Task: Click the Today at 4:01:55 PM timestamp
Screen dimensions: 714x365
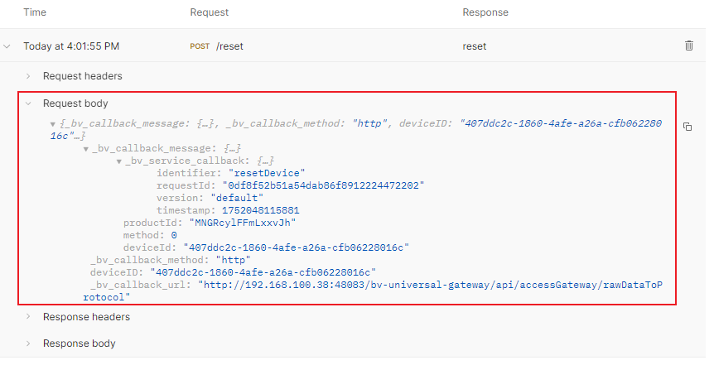Action: click(x=71, y=46)
